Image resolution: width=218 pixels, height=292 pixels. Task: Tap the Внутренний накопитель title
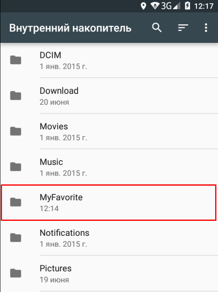pos(70,28)
